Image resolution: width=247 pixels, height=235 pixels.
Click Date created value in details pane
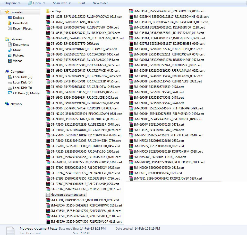147,229
